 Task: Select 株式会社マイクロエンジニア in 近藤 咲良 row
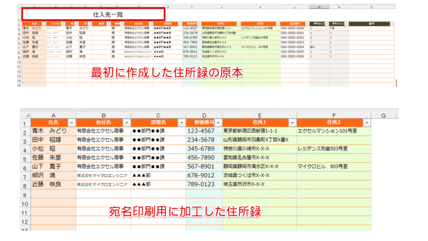tap(104, 184)
